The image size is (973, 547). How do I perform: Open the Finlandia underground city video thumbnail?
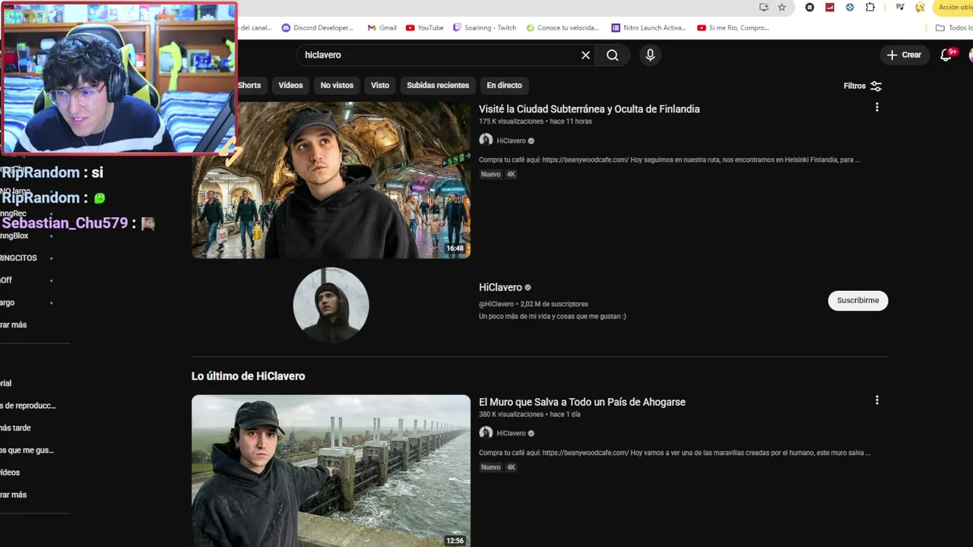(x=331, y=180)
